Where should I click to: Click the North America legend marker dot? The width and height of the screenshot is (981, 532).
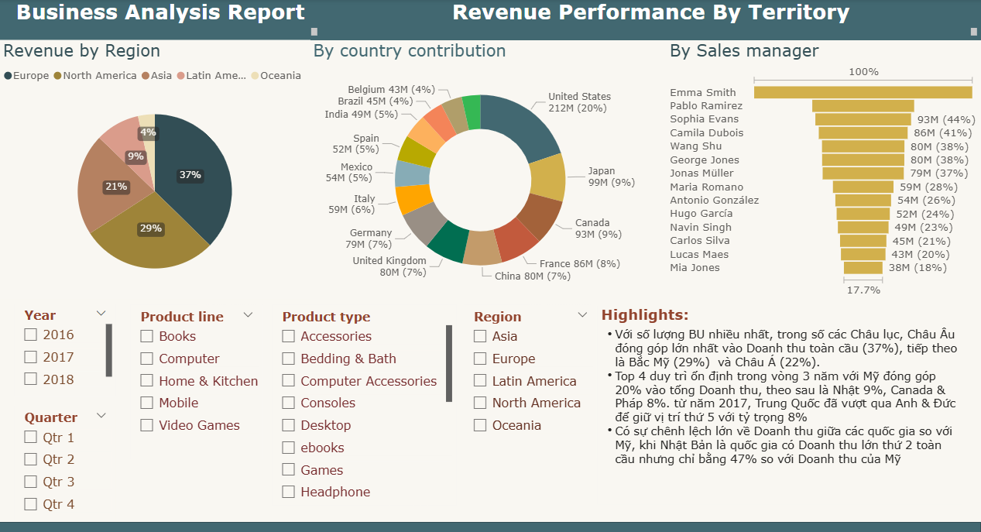[x=57, y=76]
